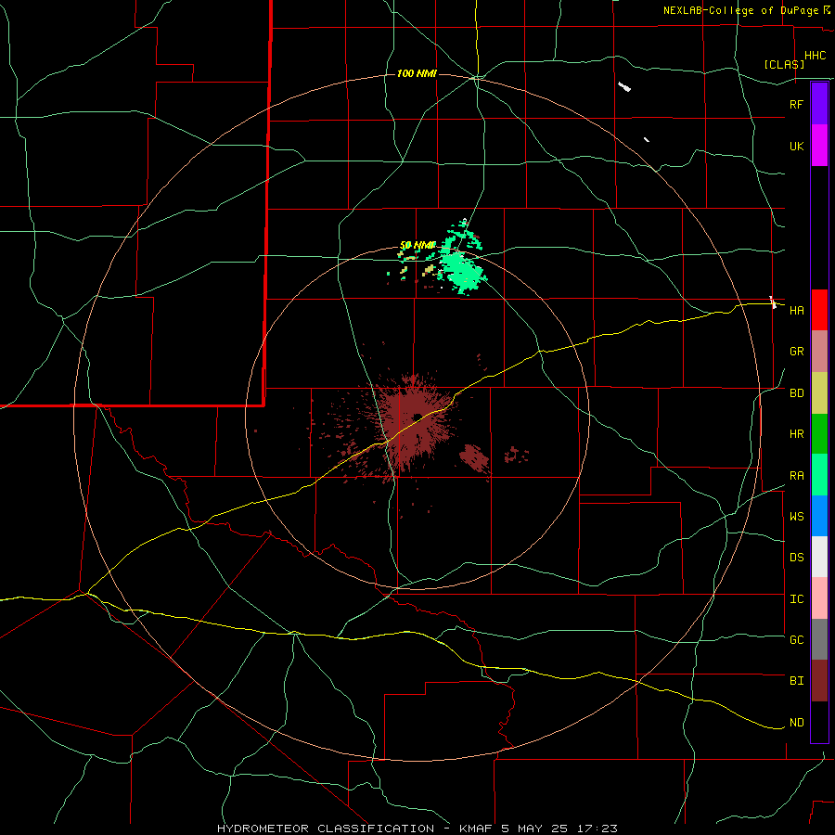The image size is (835, 835).
Task: Click the 50 NMI range ring label
Action: point(417,246)
